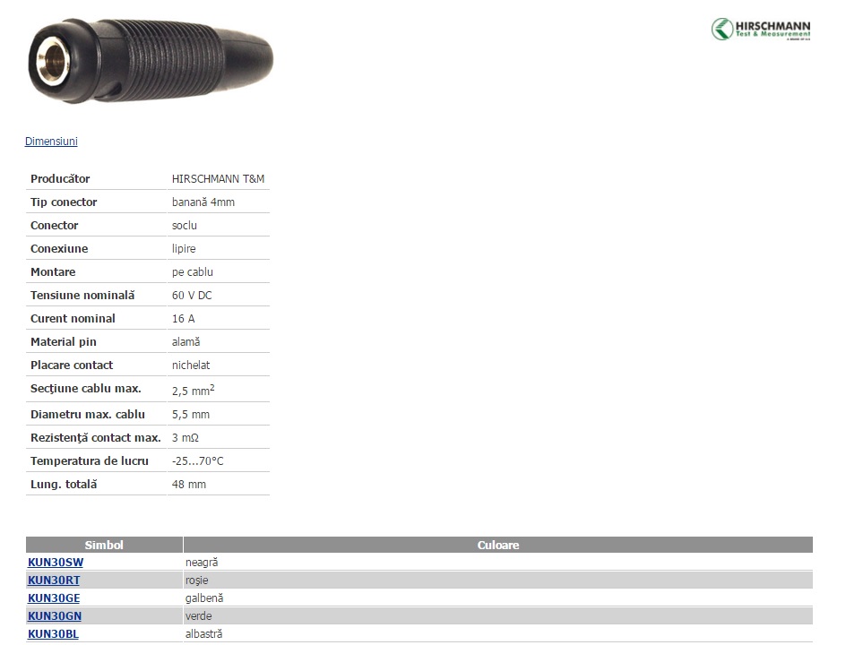The height and width of the screenshot is (645, 846).
Task: Click the 'Tensiune nominală' label
Action: pyautogui.click(x=82, y=295)
